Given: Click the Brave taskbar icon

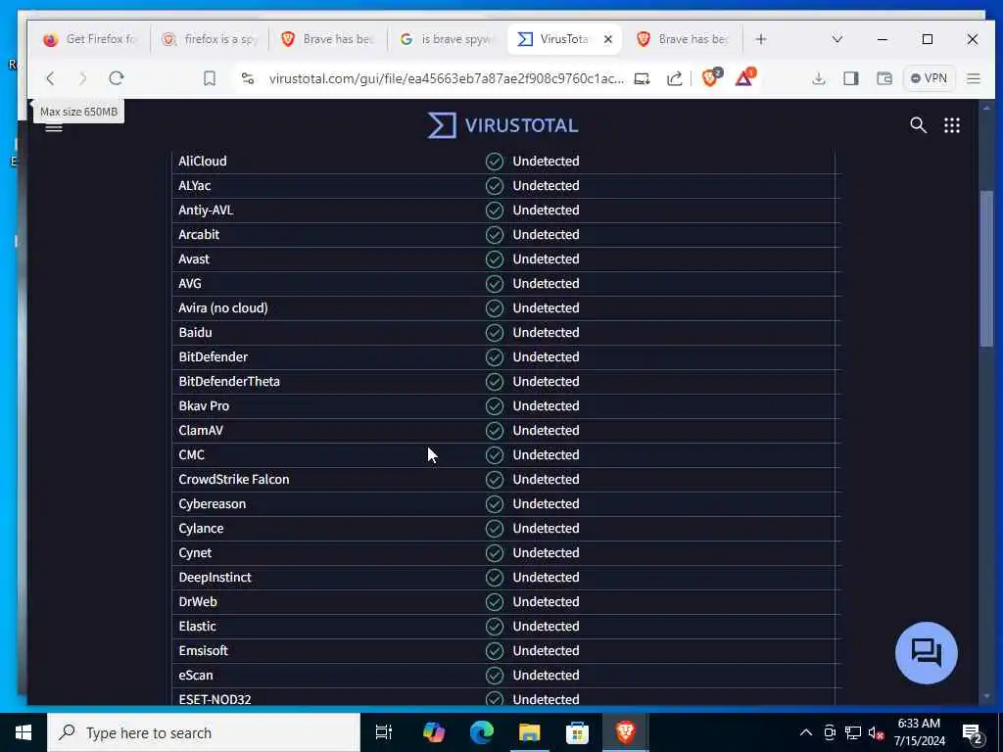Looking at the screenshot, I should coord(625,732).
